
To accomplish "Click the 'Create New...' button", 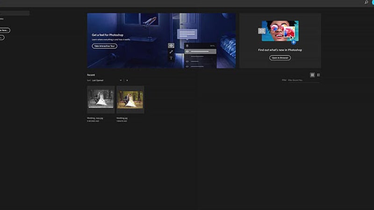I will [x=4, y=30].
